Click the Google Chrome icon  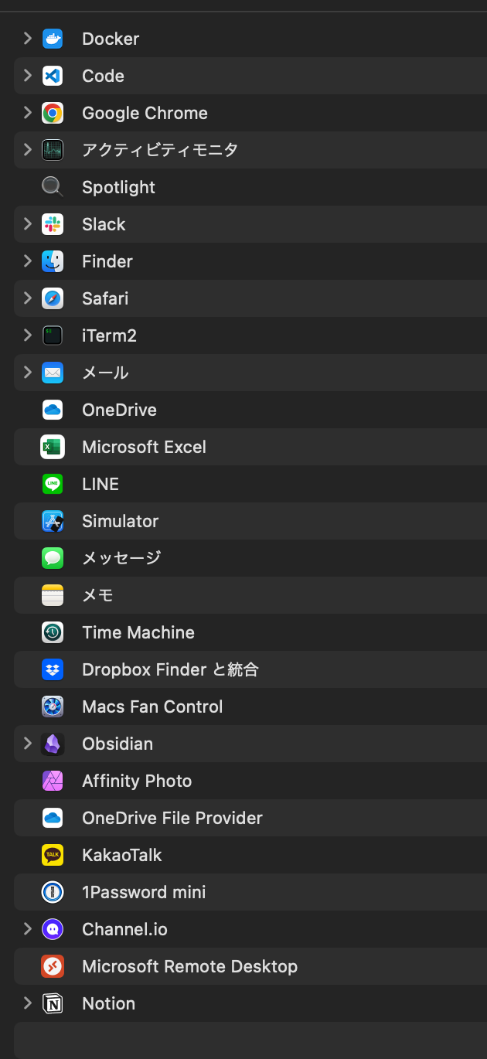[53, 113]
